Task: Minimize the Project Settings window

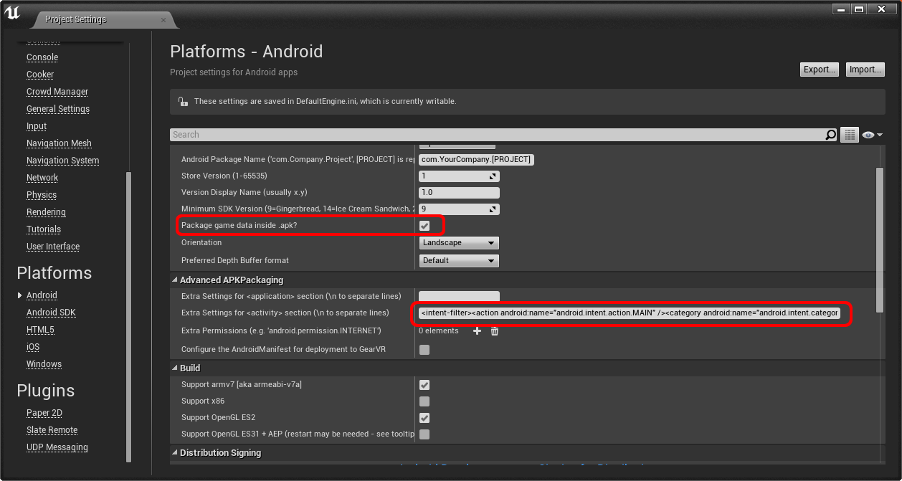Action: [842, 9]
